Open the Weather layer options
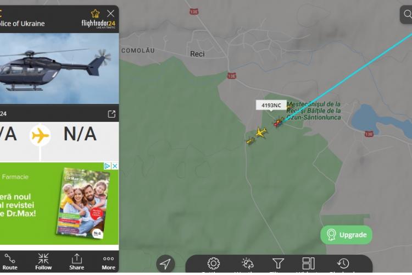This screenshot has height=275, width=412. (247, 263)
